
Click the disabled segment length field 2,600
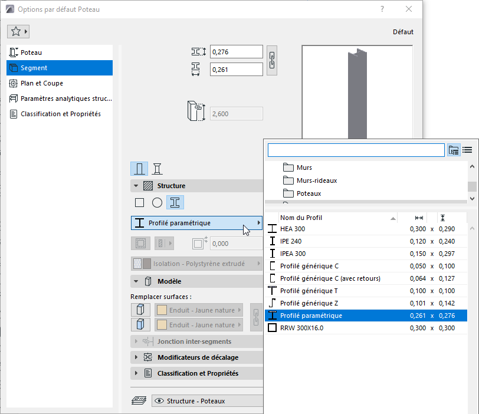point(236,114)
